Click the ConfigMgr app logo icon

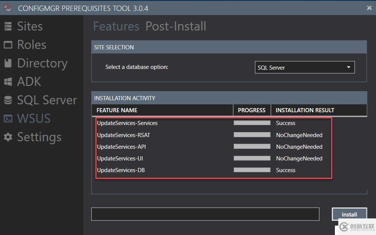[7, 8]
